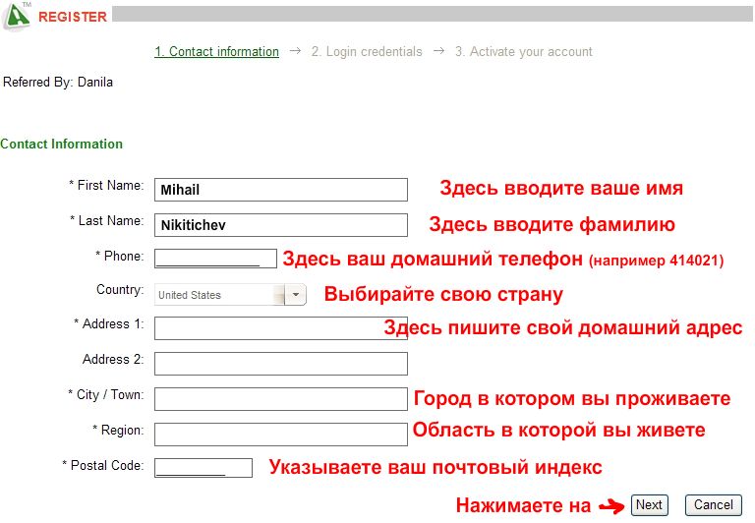Focus the Postal Code input field
The width and height of the screenshot is (755, 523).
pyautogui.click(x=203, y=468)
